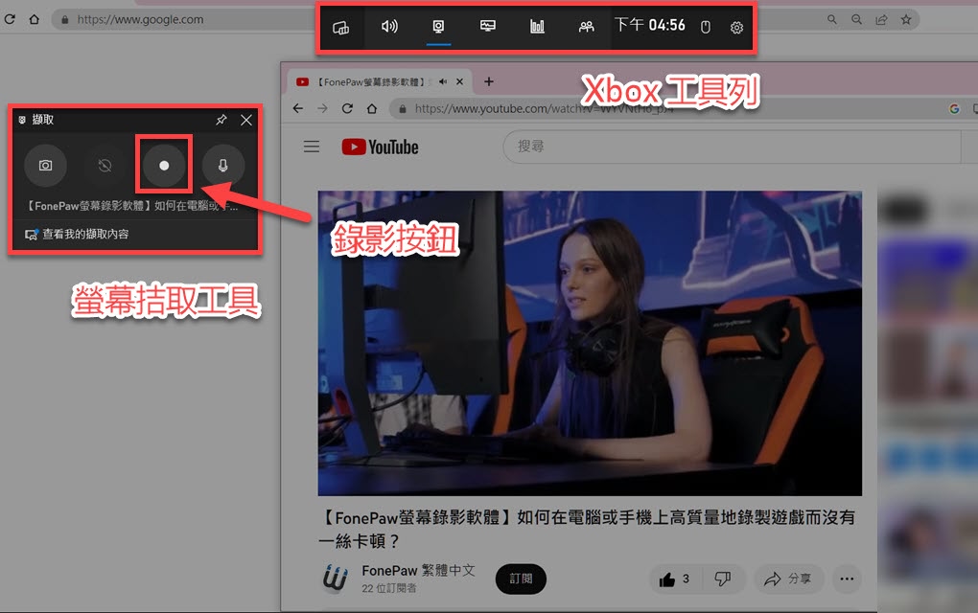
Task: Click home button in YouTube browser window
Action: 372,108
